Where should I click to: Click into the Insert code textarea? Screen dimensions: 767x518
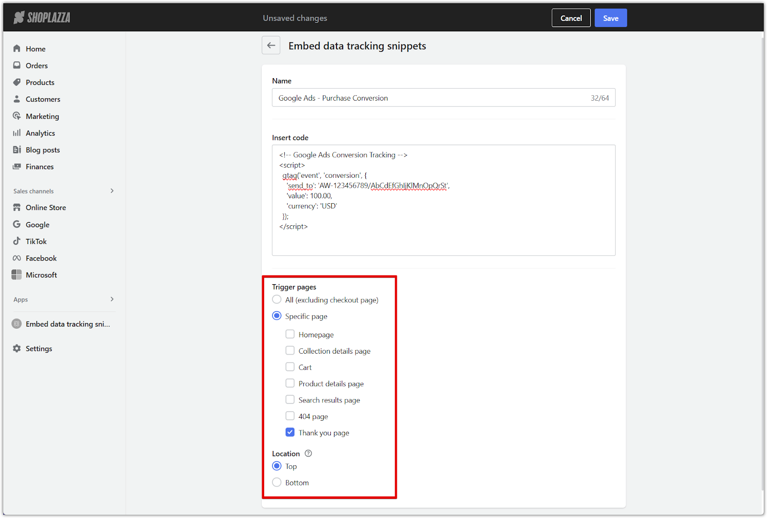pos(443,200)
